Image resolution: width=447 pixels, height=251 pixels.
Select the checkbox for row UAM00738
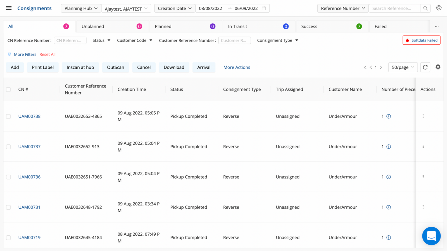pyautogui.click(x=8, y=116)
